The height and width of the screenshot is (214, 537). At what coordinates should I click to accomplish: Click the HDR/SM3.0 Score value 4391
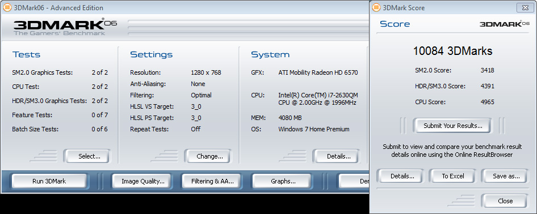(488, 87)
